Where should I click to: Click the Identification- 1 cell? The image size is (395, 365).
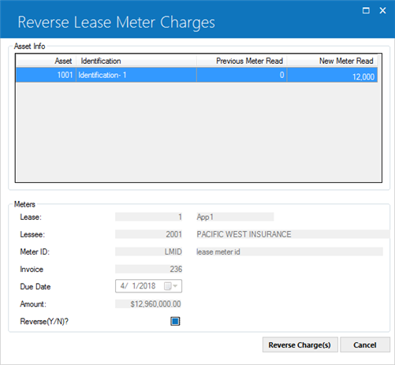coord(136,75)
